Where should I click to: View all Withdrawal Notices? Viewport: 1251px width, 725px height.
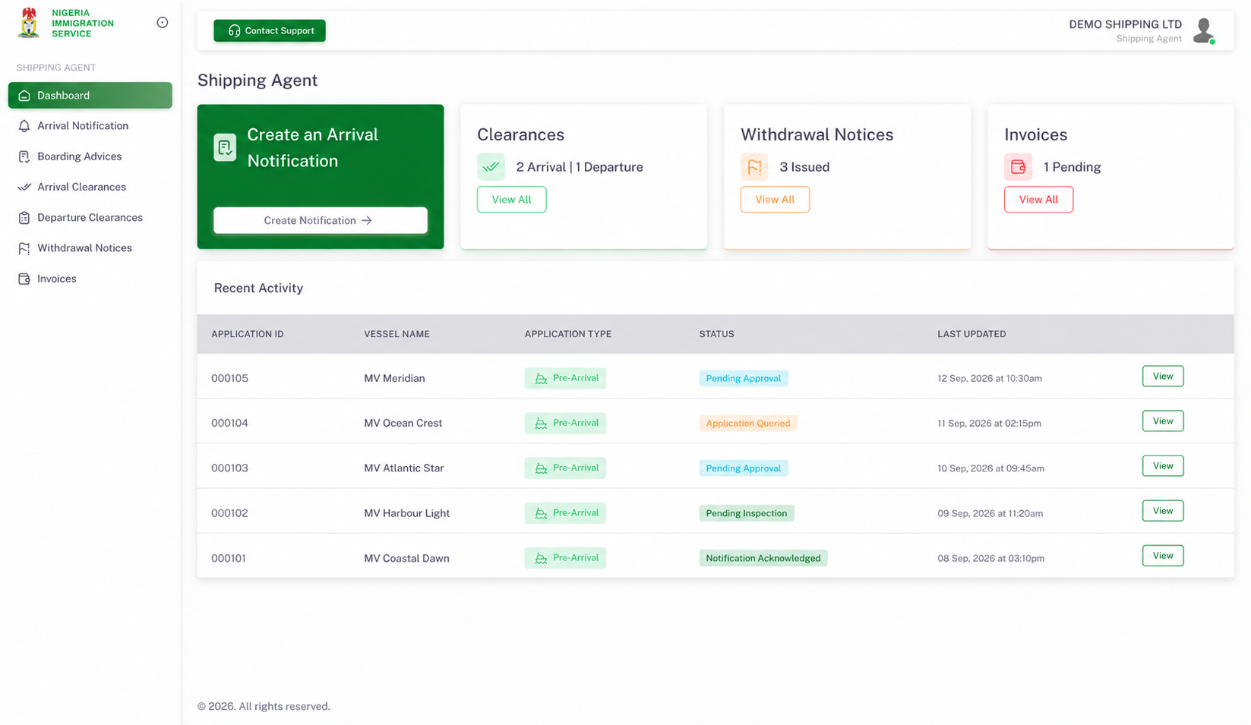click(775, 200)
